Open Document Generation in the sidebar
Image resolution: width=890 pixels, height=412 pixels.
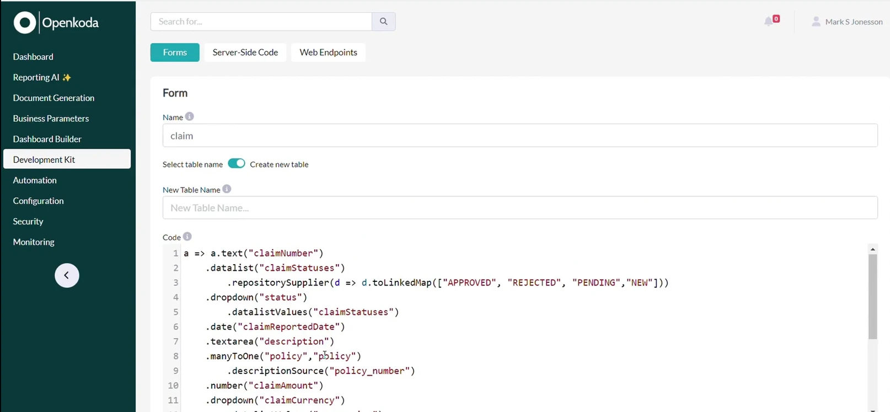pyautogui.click(x=53, y=98)
